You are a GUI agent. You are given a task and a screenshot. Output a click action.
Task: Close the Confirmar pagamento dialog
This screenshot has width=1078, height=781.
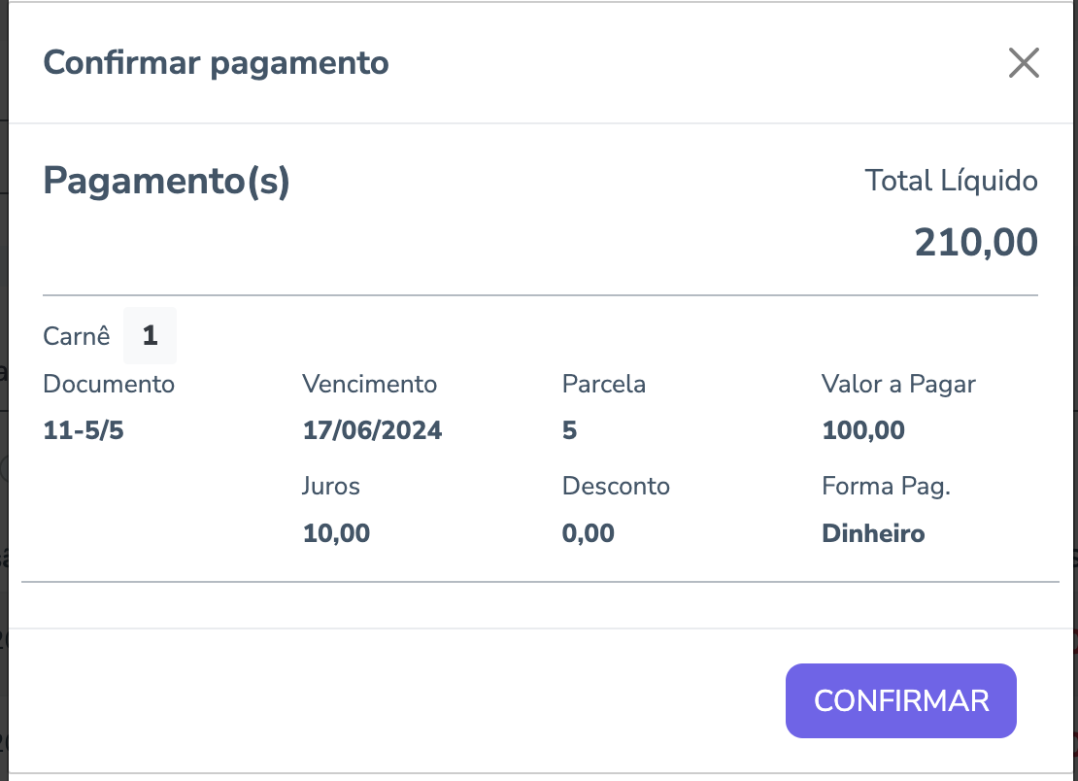point(1024,63)
